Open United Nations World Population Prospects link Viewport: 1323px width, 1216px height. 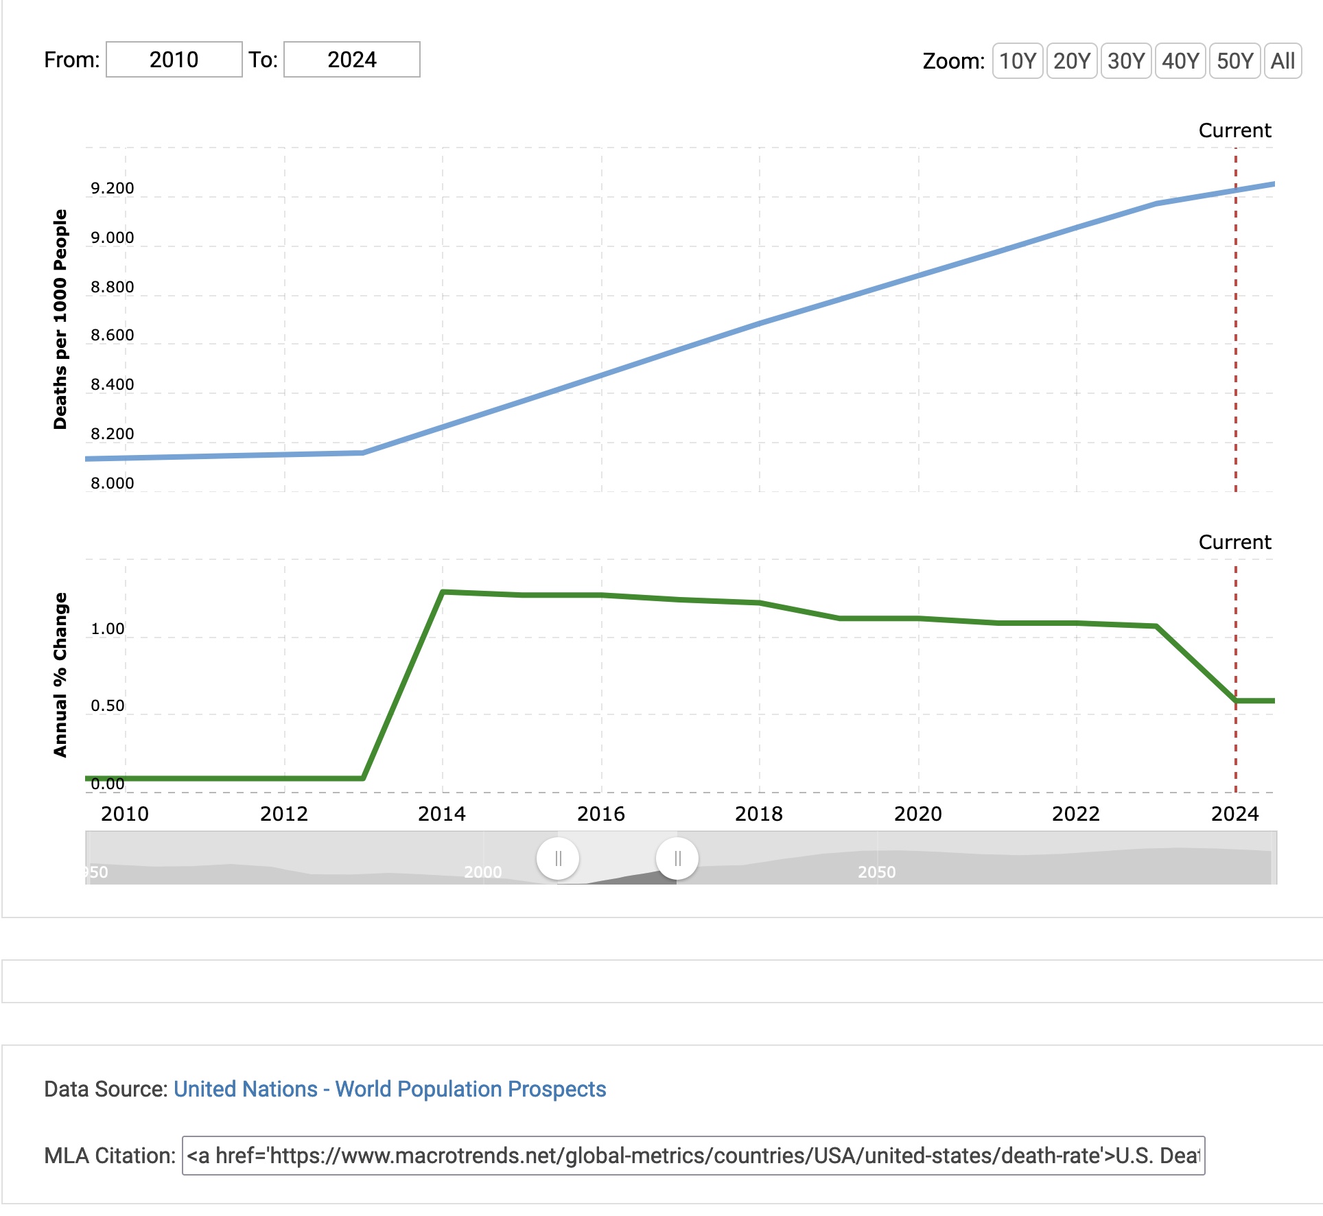coord(390,1089)
